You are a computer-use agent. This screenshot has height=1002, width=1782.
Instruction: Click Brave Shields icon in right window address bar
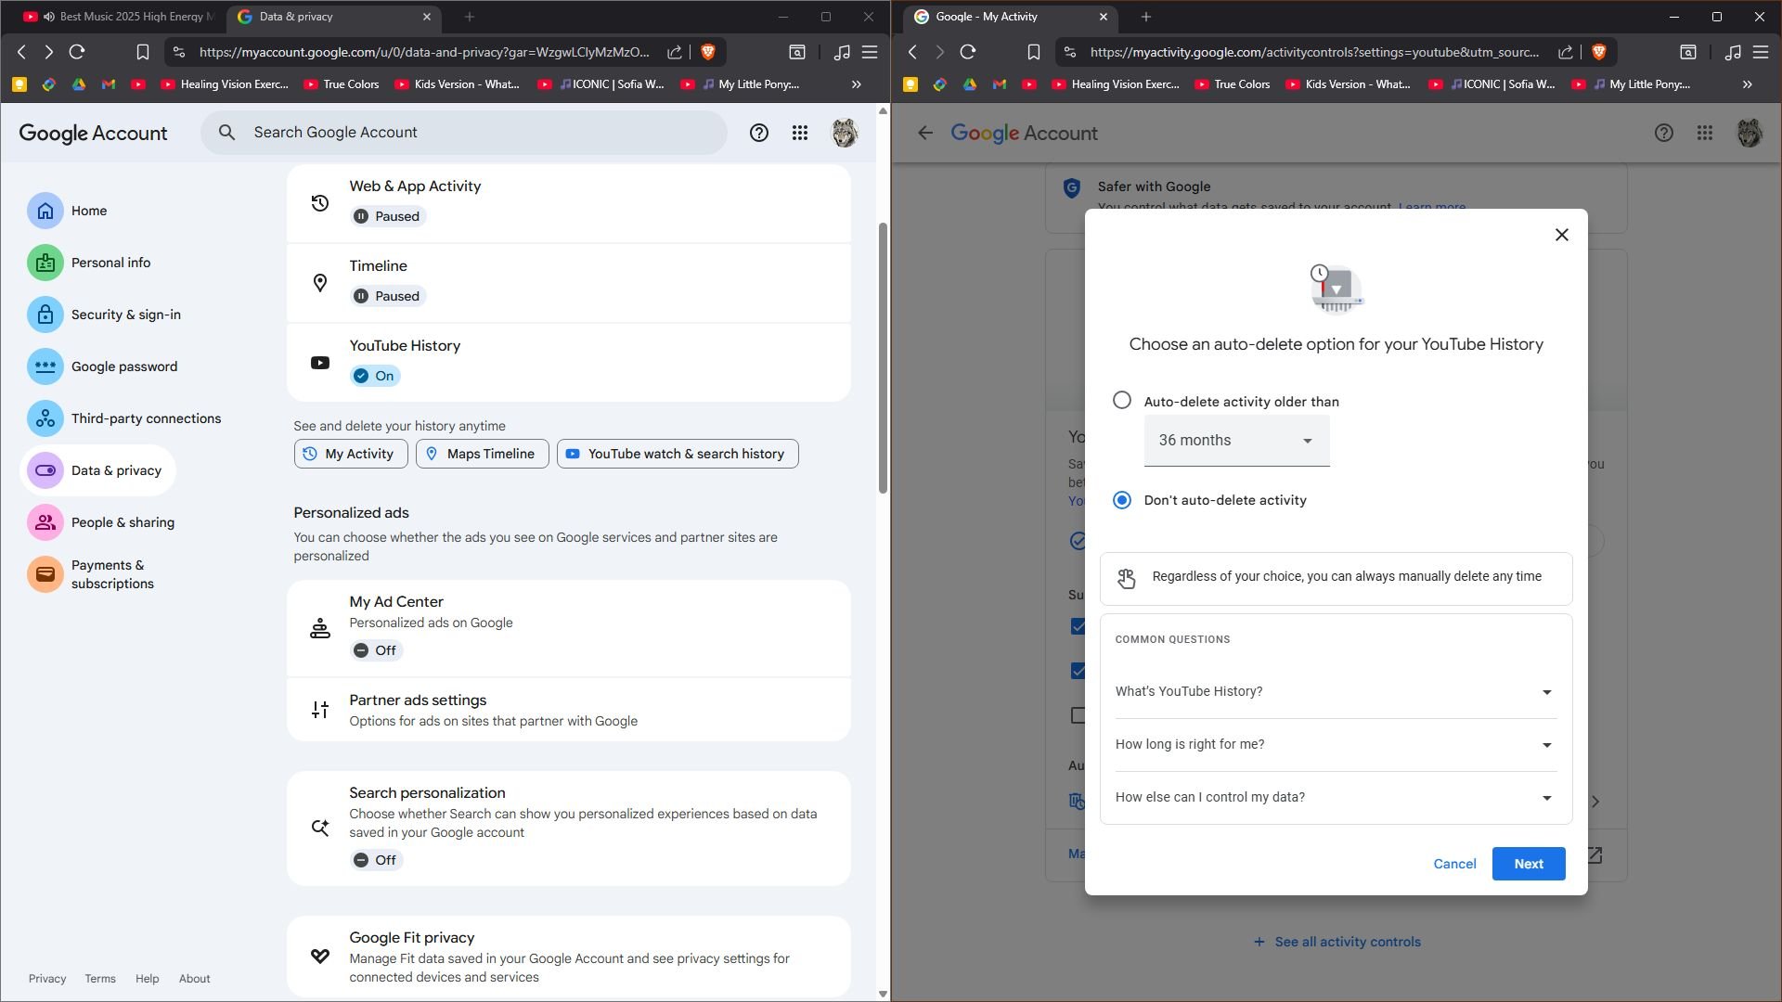click(1599, 52)
